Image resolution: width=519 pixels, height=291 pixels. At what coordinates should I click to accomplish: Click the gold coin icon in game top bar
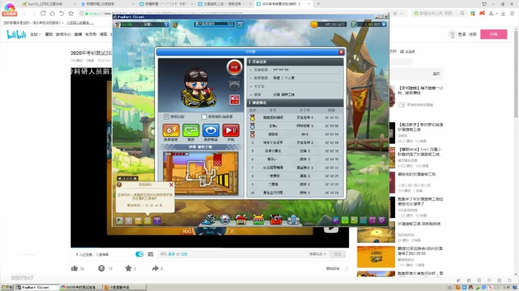tap(314, 24)
